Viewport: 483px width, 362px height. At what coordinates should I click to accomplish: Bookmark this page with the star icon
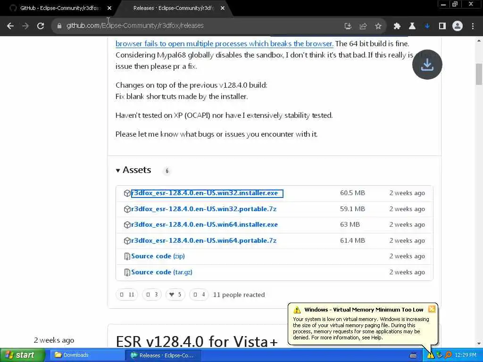tap(378, 26)
